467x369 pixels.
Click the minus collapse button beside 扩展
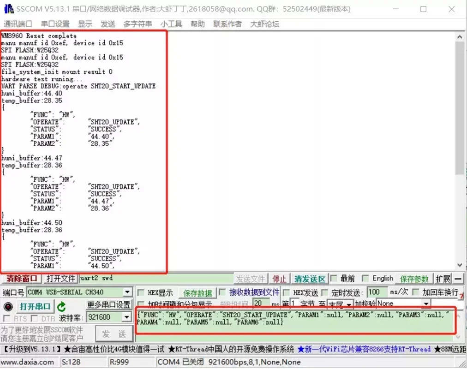458,279
